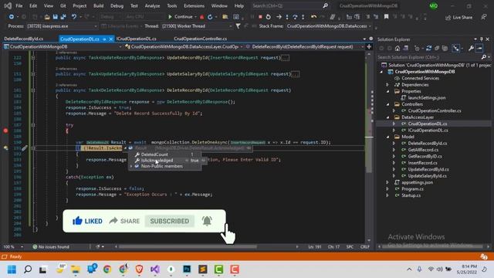Viewport: 494px width, 278px height.
Task: Click the Solution Explorer Home icon
Action: coord(398,48)
